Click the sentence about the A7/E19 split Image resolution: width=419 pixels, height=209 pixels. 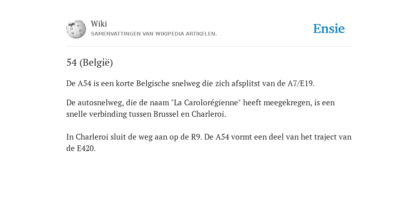(x=190, y=83)
